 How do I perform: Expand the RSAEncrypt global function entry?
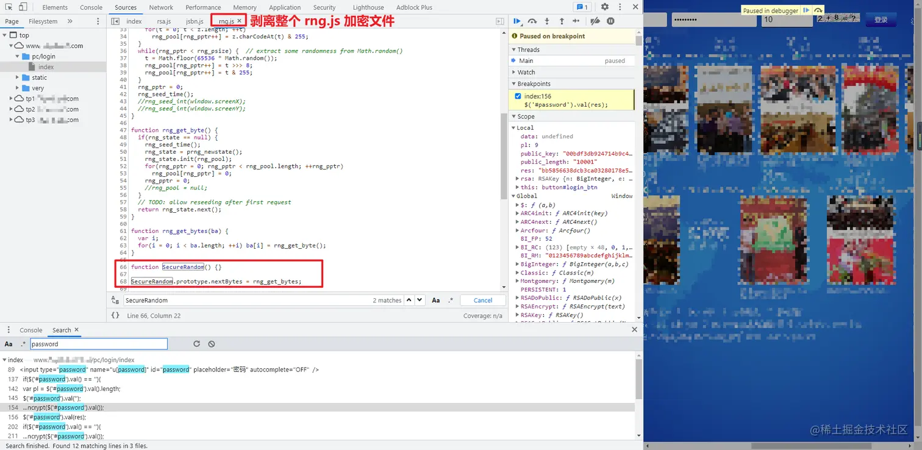coord(517,307)
